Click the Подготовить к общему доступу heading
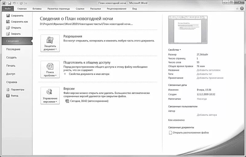The image size is (246, 157). pos(87,62)
